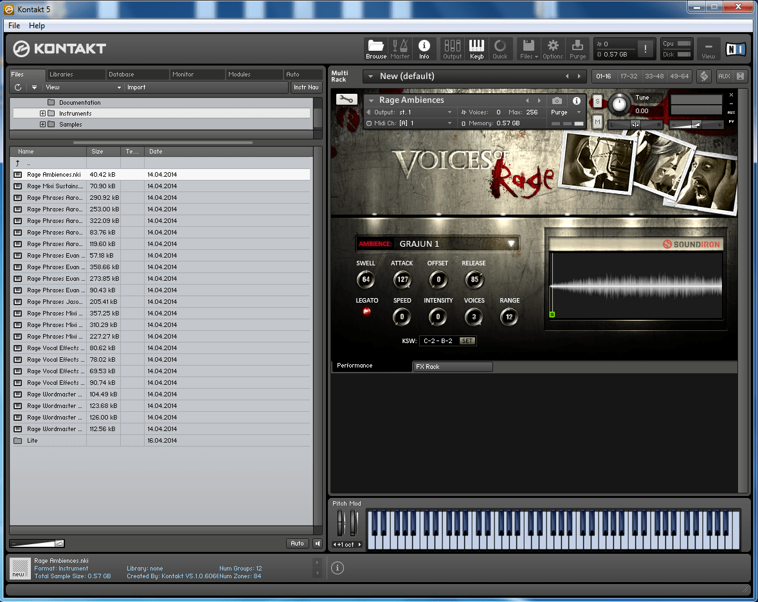Toggle the AUX sends display
This screenshot has width=758, height=602.
(x=724, y=76)
